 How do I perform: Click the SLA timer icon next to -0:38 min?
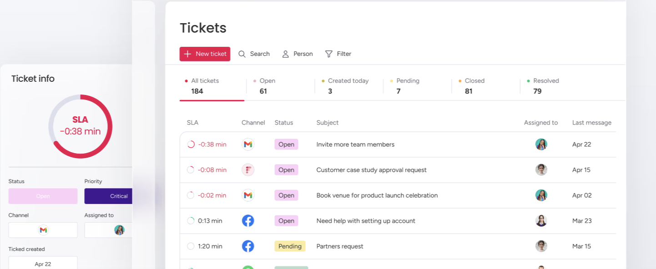(x=191, y=144)
